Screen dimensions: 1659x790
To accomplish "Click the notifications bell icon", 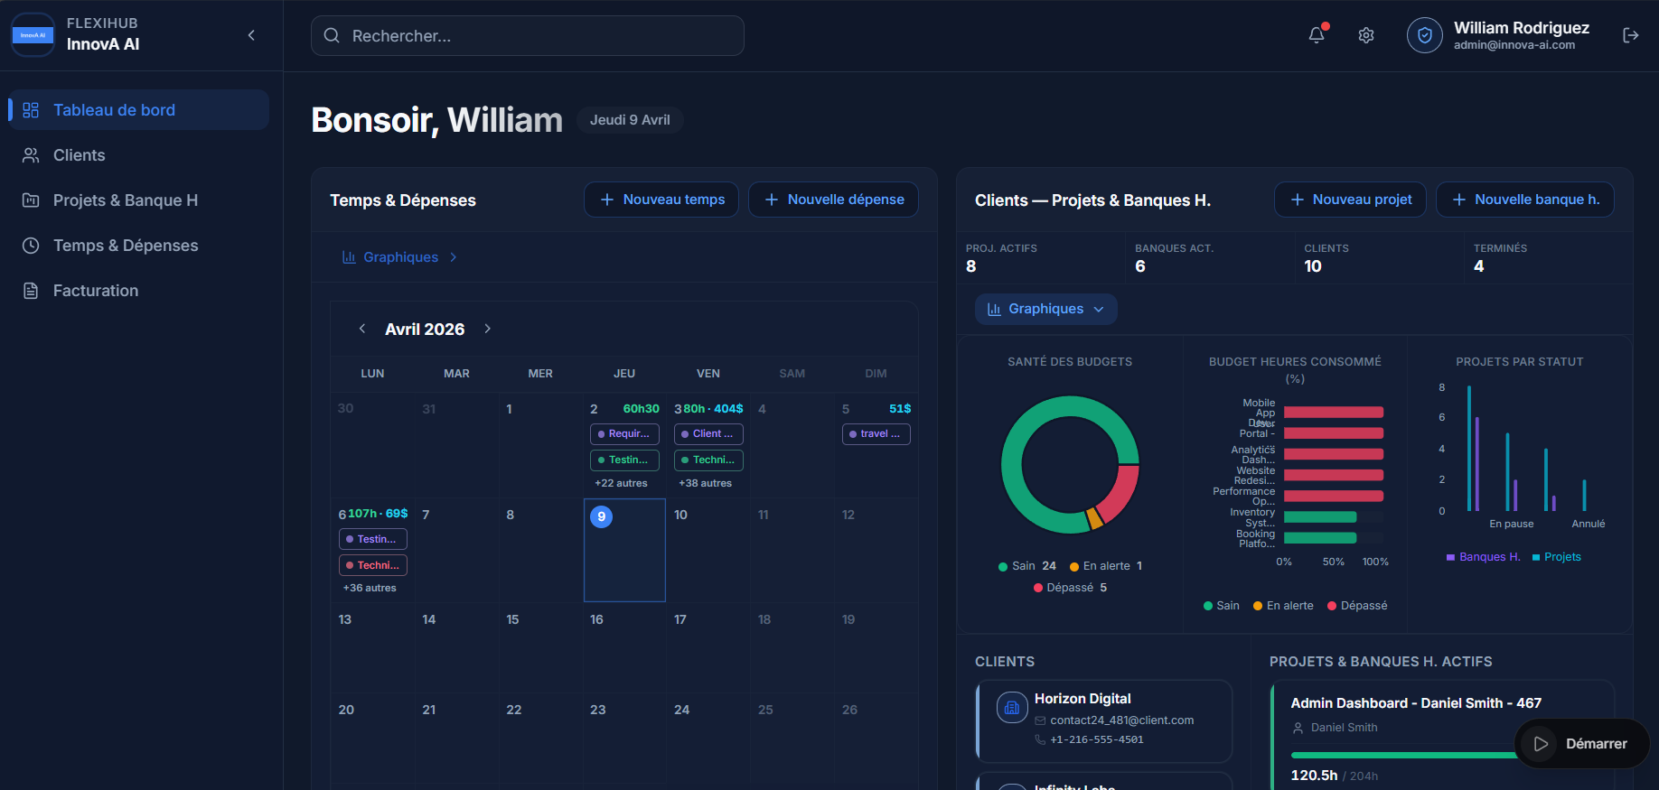I will point(1317,35).
